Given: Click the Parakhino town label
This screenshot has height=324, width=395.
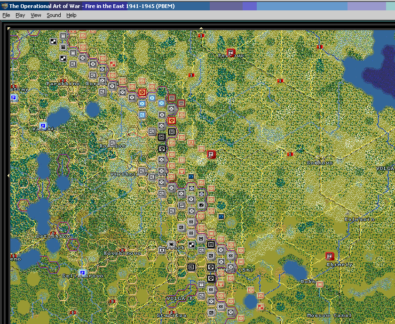Looking at the screenshot, I should pos(63,83).
